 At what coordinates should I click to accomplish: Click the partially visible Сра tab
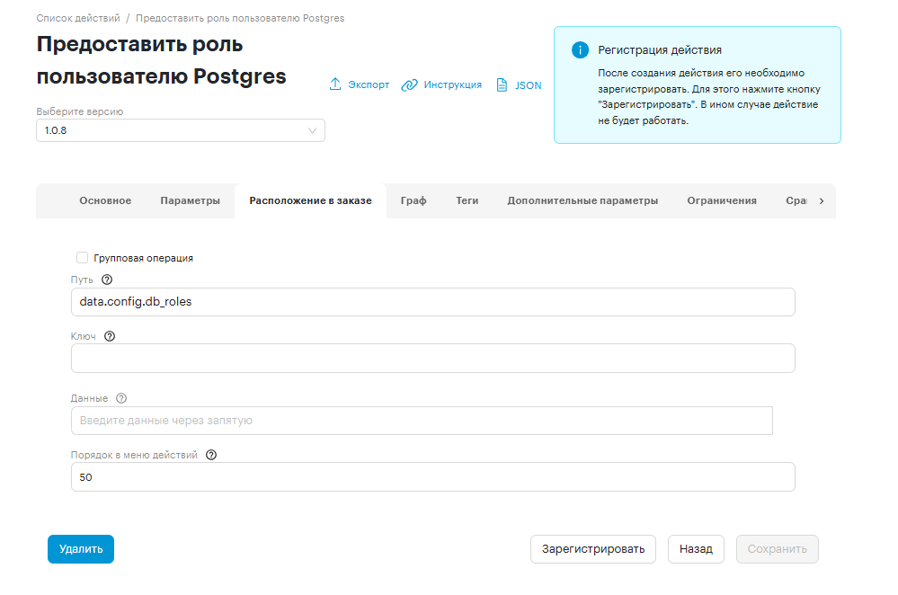pos(796,200)
